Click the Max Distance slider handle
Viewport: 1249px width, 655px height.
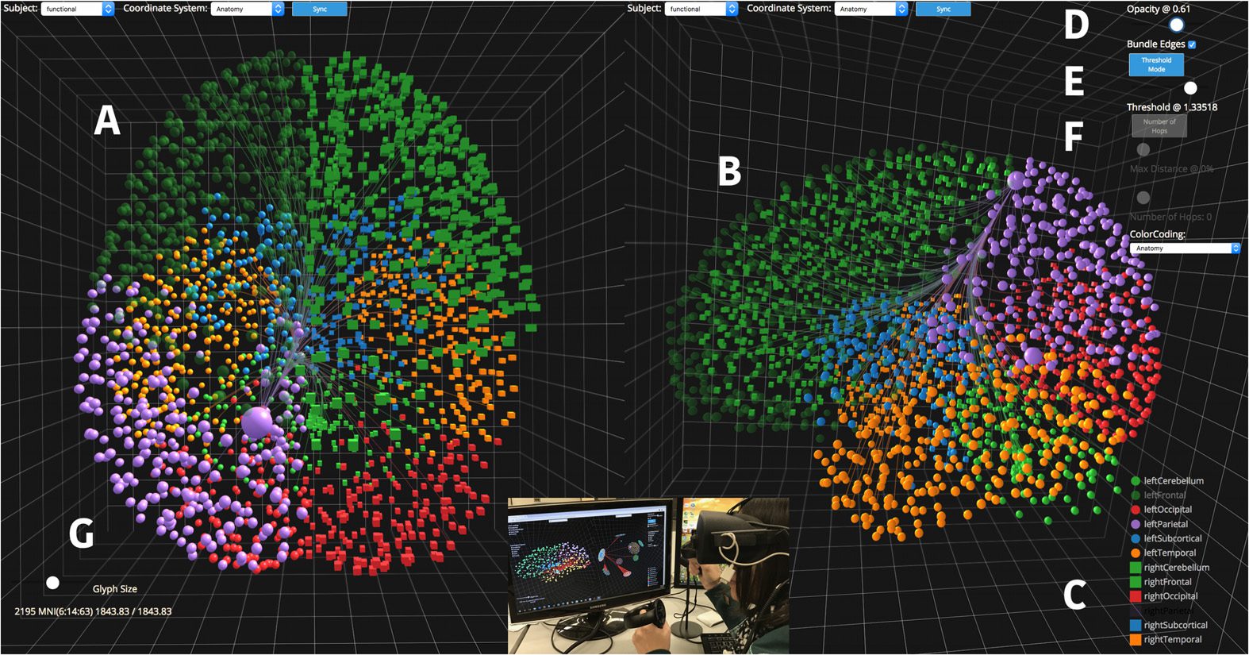tap(1143, 149)
